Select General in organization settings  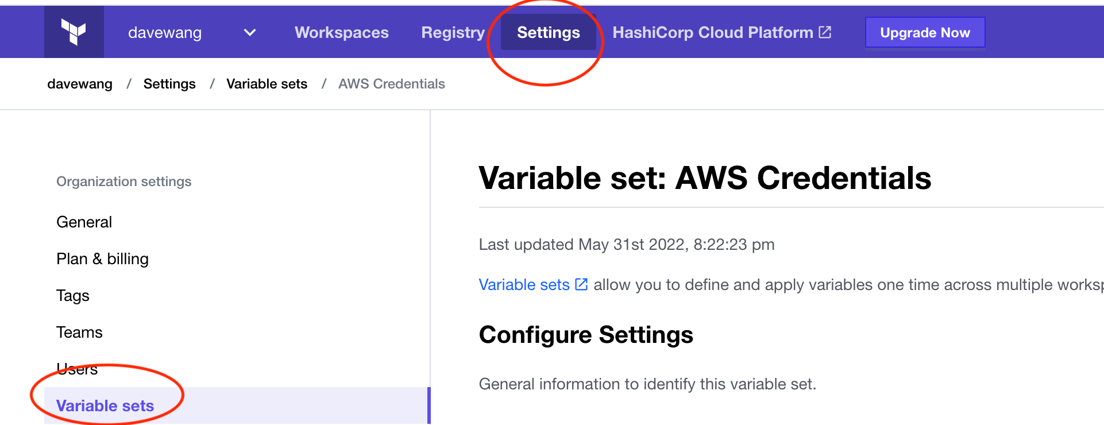pos(84,222)
